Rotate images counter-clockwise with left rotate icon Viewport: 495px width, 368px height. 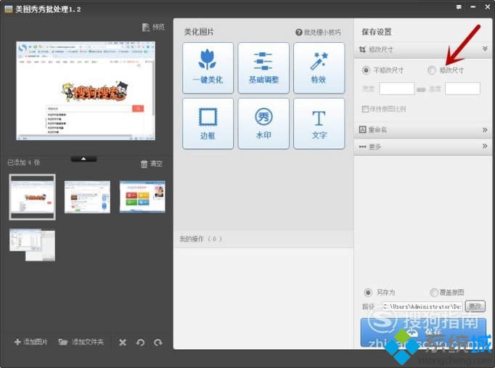[140, 342]
